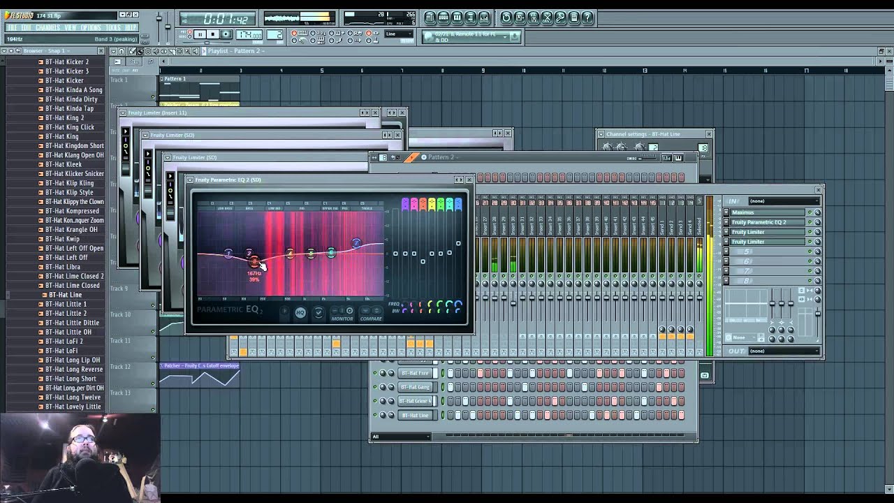Open graph editor in Step Sequencer
The width and height of the screenshot is (894, 503).
point(667,158)
